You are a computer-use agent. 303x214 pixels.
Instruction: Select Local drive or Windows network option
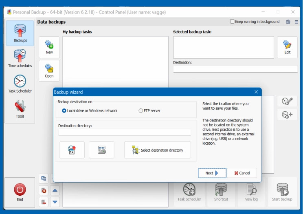(90, 111)
